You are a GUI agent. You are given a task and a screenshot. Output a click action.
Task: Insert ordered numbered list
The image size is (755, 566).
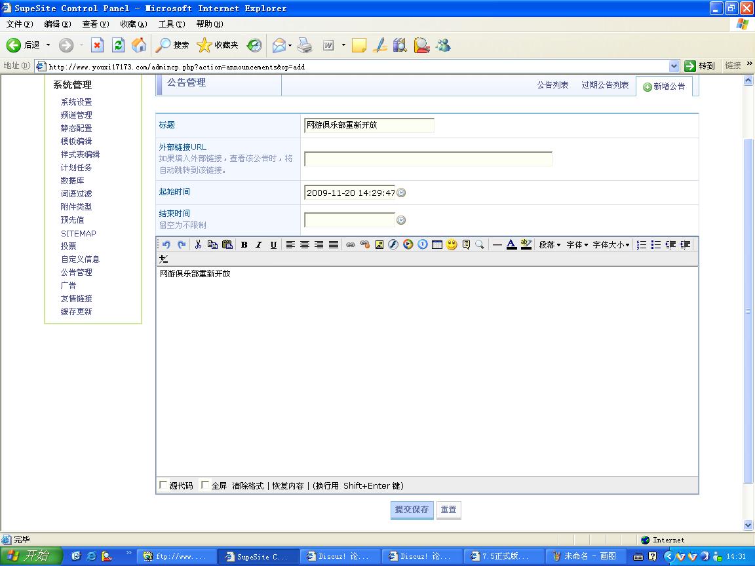(x=642, y=244)
